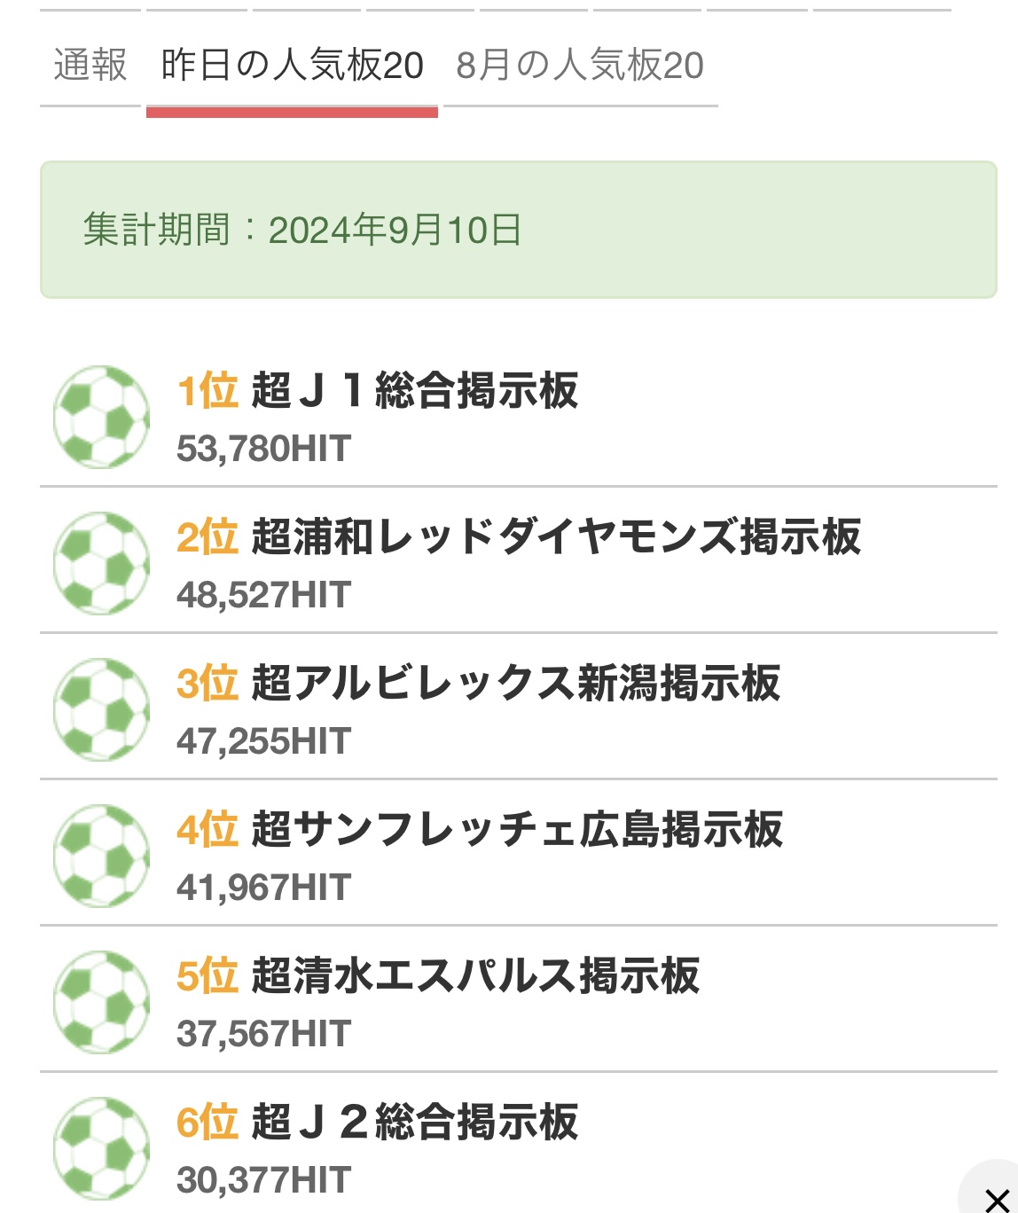Image resolution: width=1018 pixels, height=1213 pixels.
Task: Visit 超サンフレッチェ広島掲示板 board
Action: coord(517,829)
